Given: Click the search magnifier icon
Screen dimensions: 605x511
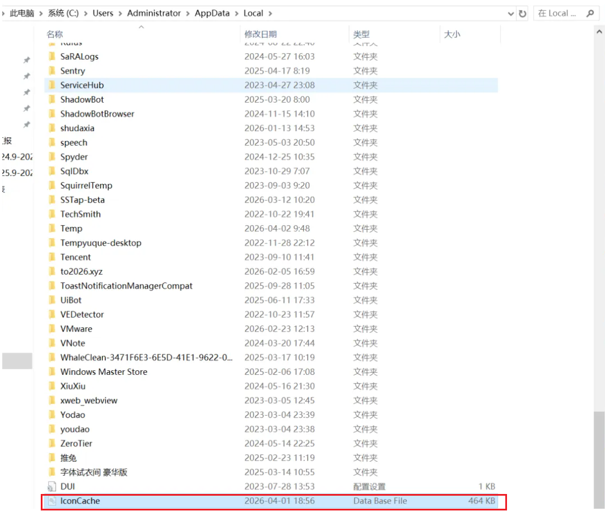Looking at the screenshot, I should coord(590,14).
